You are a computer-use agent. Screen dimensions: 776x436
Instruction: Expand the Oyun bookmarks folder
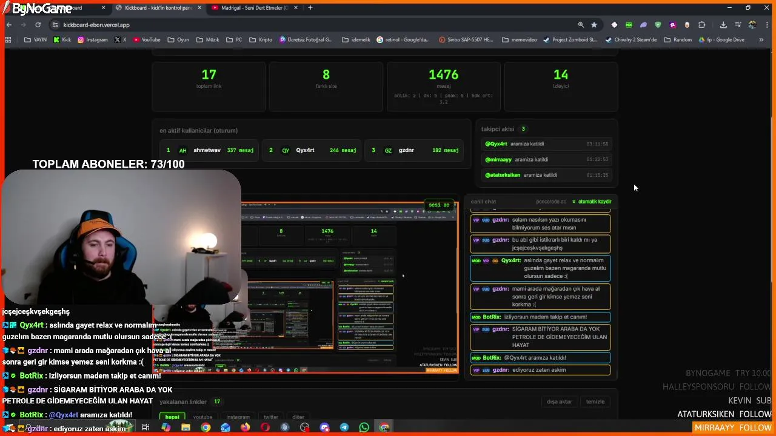178,40
